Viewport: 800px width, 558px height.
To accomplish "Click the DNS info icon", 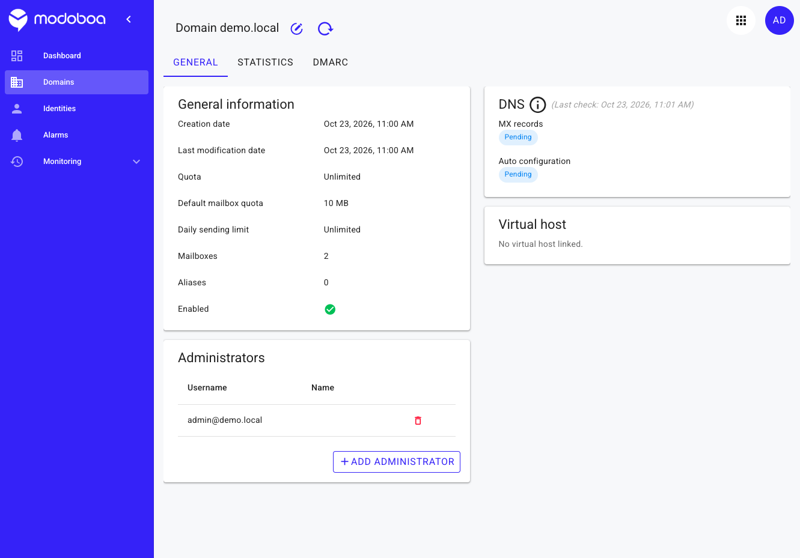I will click(537, 105).
